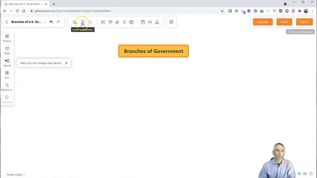Click the Summary tool in sidebar
Image resolution: width=317 pixels, height=178 pixels.
[7, 99]
